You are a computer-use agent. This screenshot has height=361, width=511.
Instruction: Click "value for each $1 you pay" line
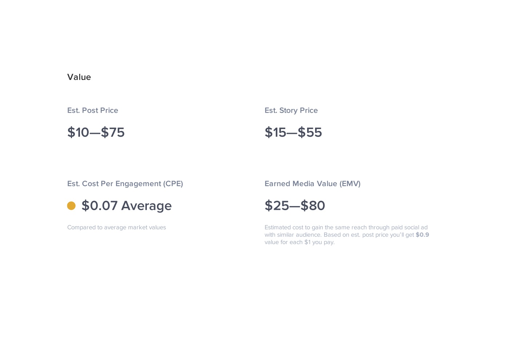pos(299,242)
